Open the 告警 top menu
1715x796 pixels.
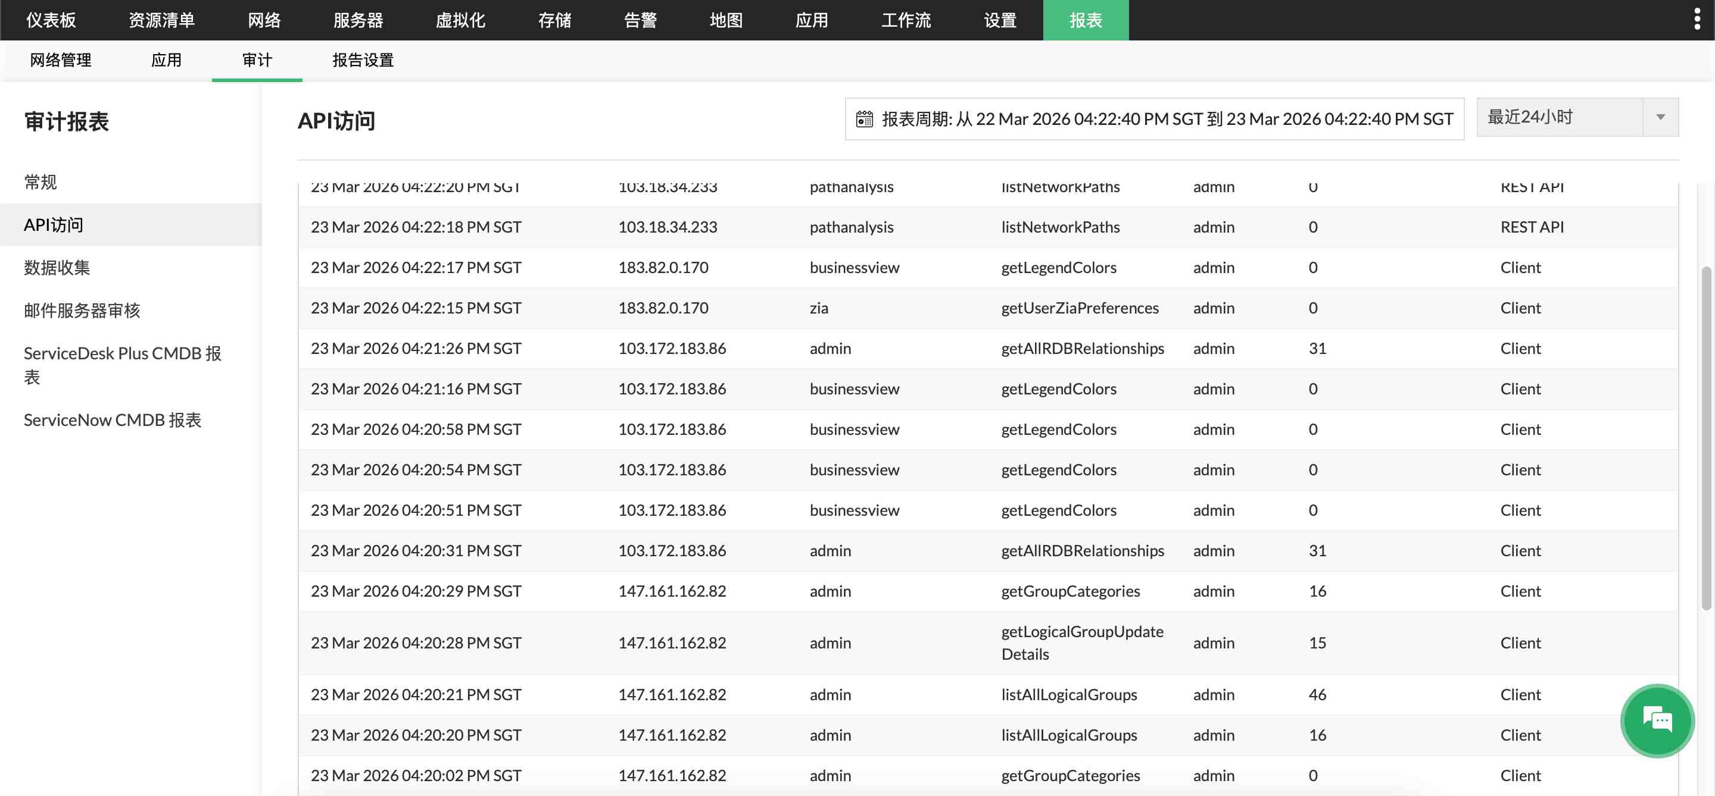coord(640,20)
